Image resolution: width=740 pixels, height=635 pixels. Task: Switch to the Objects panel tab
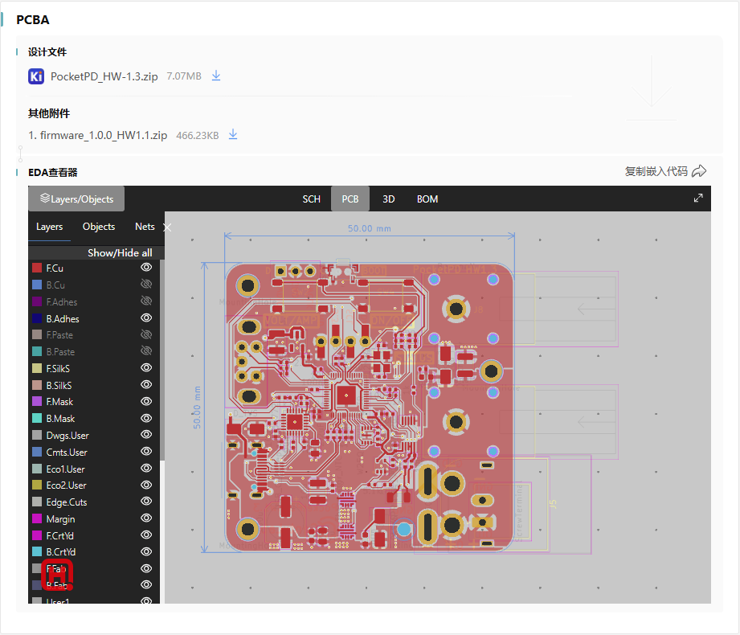point(99,227)
